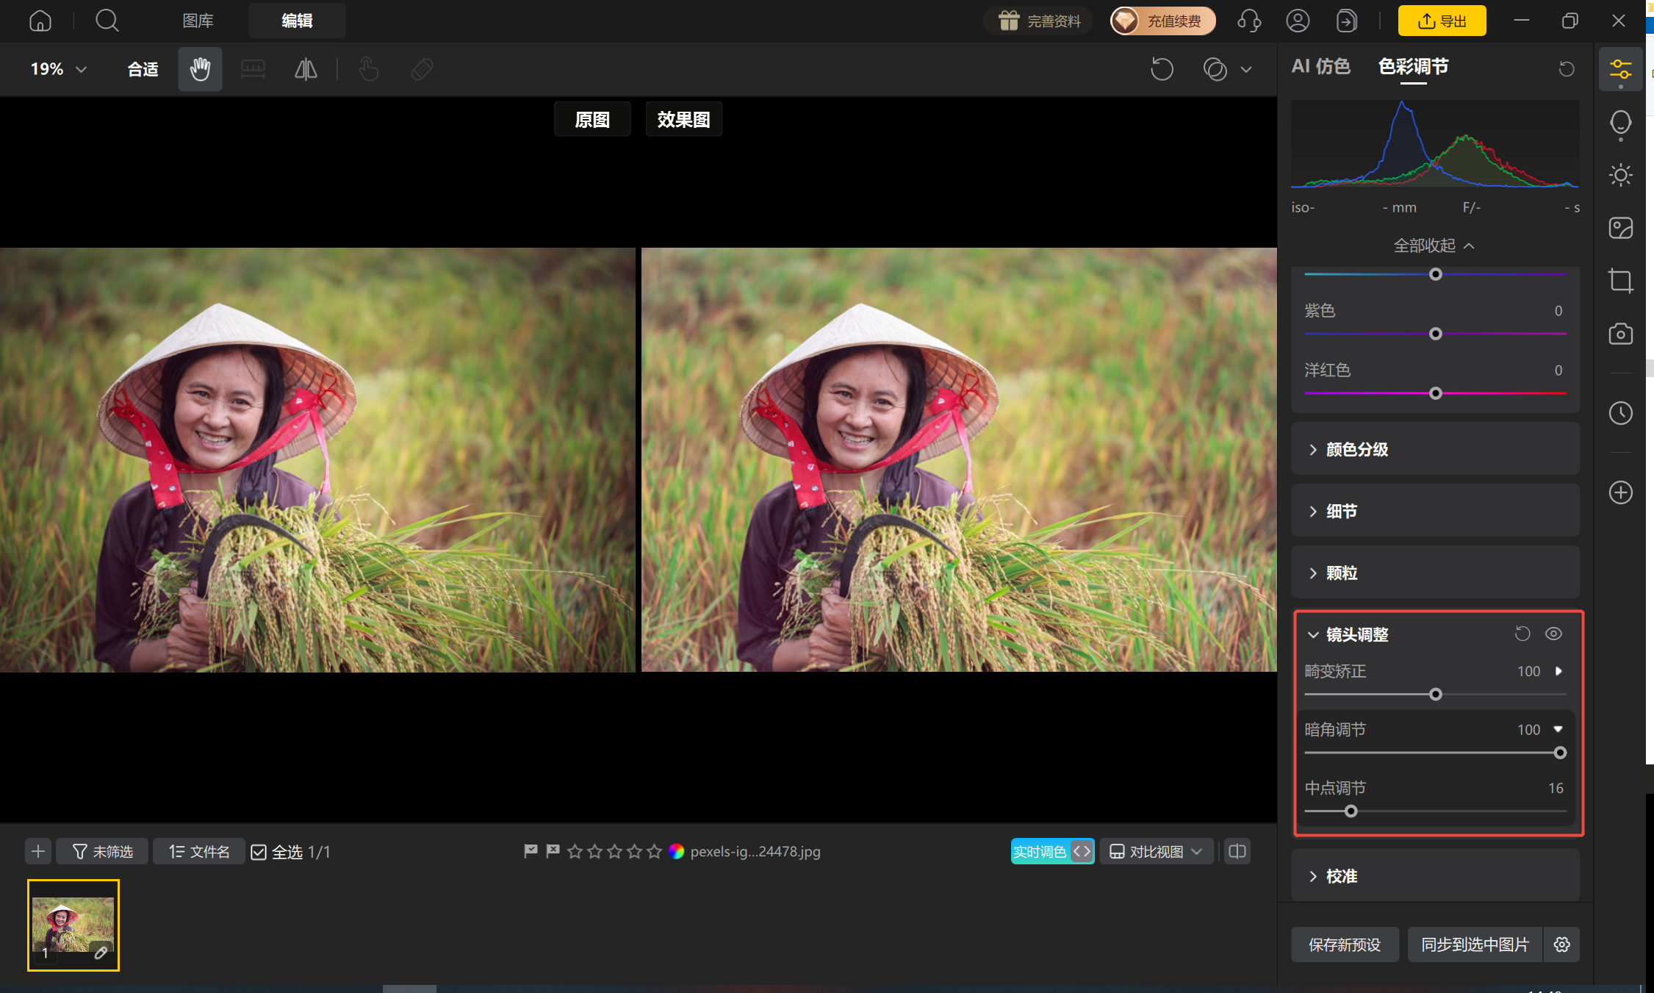The height and width of the screenshot is (993, 1654).
Task: Open the mask overlay dropdown arrow
Action: tap(1246, 69)
